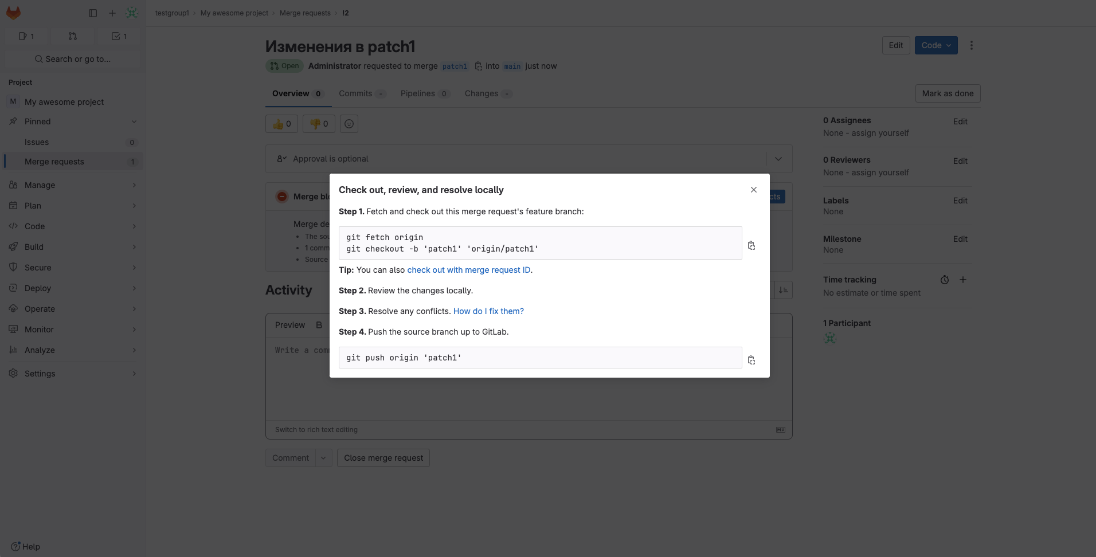Toggle the thumbs up reaction
1096x557 pixels.
pos(281,124)
